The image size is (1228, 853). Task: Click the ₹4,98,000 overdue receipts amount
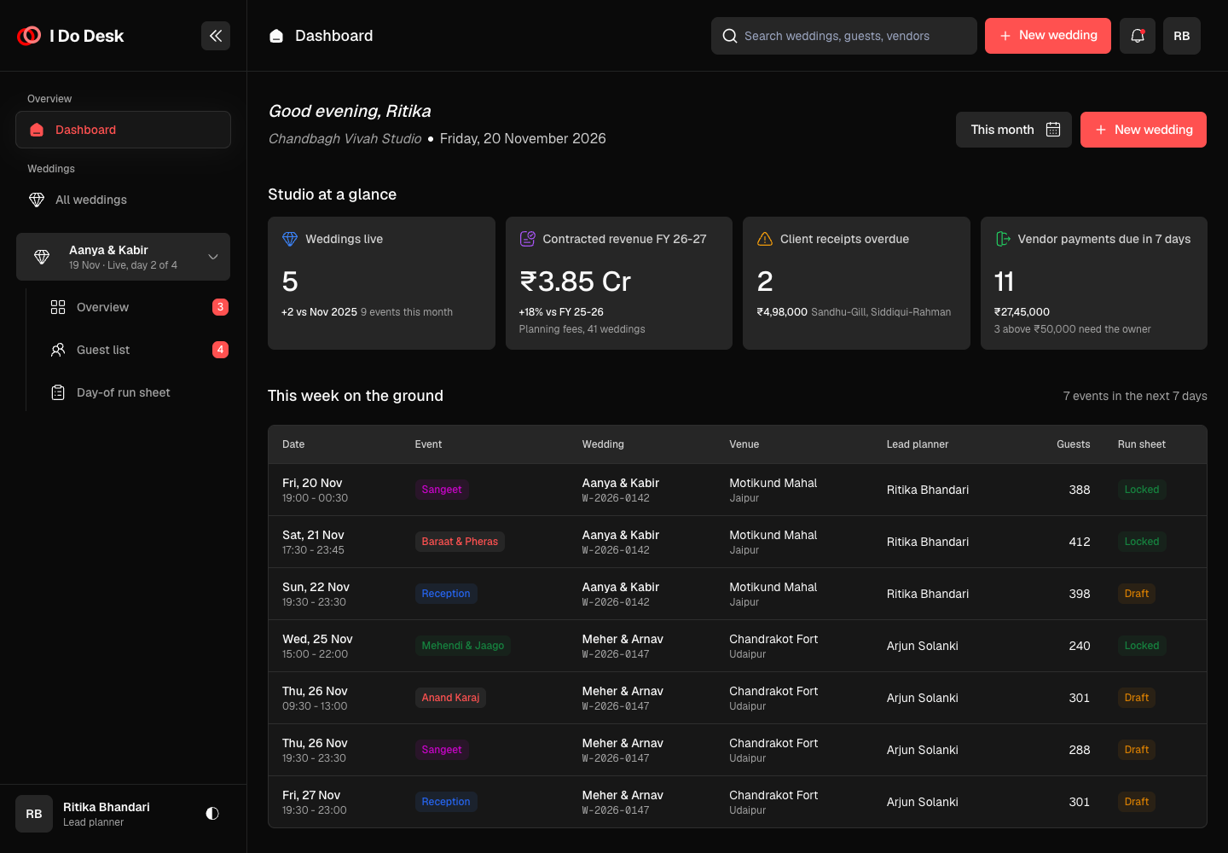tap(782, 312)
